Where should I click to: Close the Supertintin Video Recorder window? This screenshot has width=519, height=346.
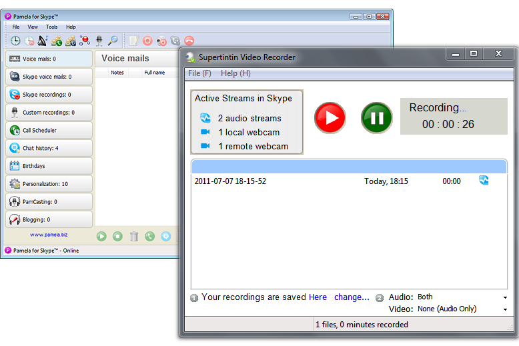[x=498, y=54]
